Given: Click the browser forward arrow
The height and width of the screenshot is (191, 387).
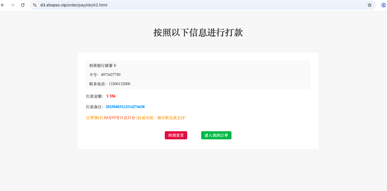Looking at the screenshot, I should click(12, 5).
